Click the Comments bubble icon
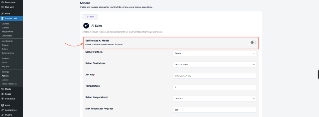Image resolution: width=319 pixels, height=117 pixels. (x=2, y=99)
